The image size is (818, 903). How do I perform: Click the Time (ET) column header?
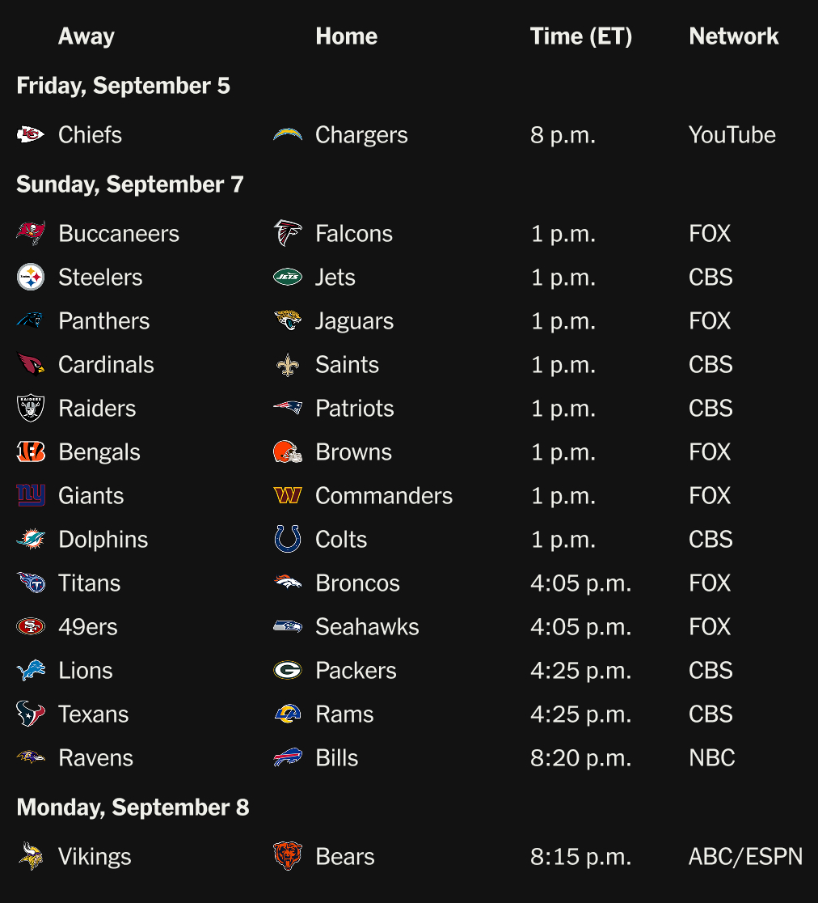tap(581, 36)
